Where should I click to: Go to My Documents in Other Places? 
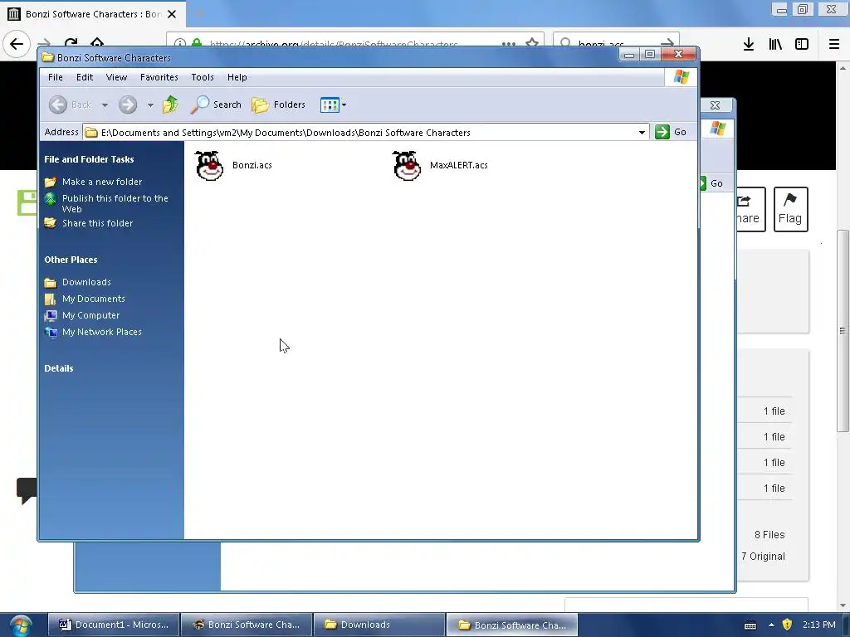click(x=93, y=299)
